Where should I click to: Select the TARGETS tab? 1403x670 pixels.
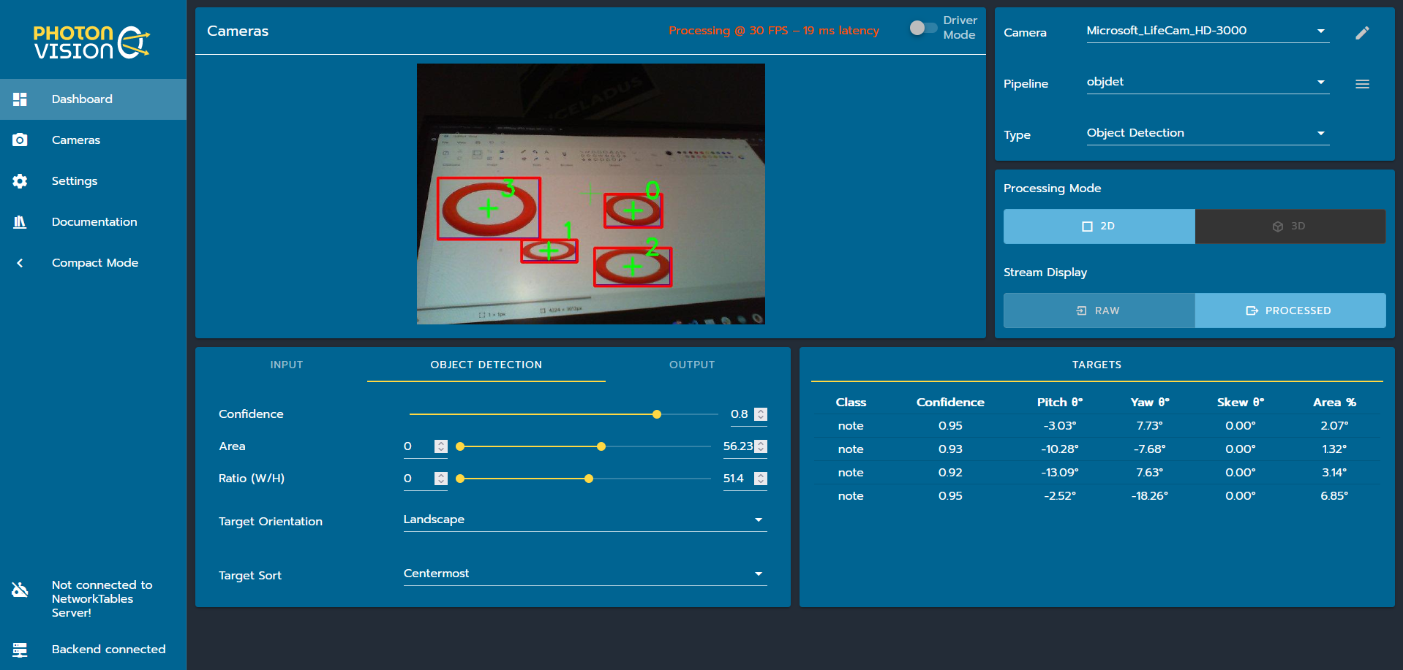tap(1097, 365)
